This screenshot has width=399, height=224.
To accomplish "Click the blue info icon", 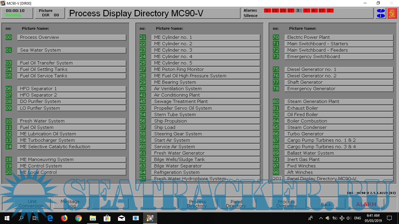I will click(381, 16).
